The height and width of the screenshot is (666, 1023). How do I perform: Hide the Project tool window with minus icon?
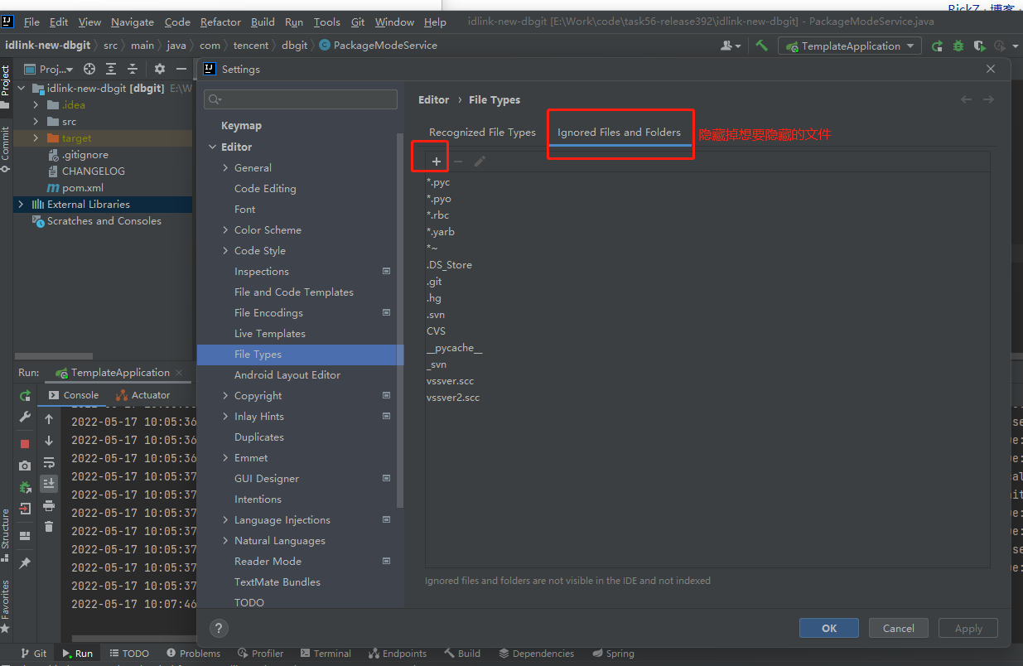click(181, 70)
